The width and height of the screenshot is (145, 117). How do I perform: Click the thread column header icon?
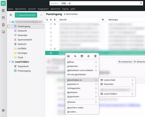click(x=47, y=20)
